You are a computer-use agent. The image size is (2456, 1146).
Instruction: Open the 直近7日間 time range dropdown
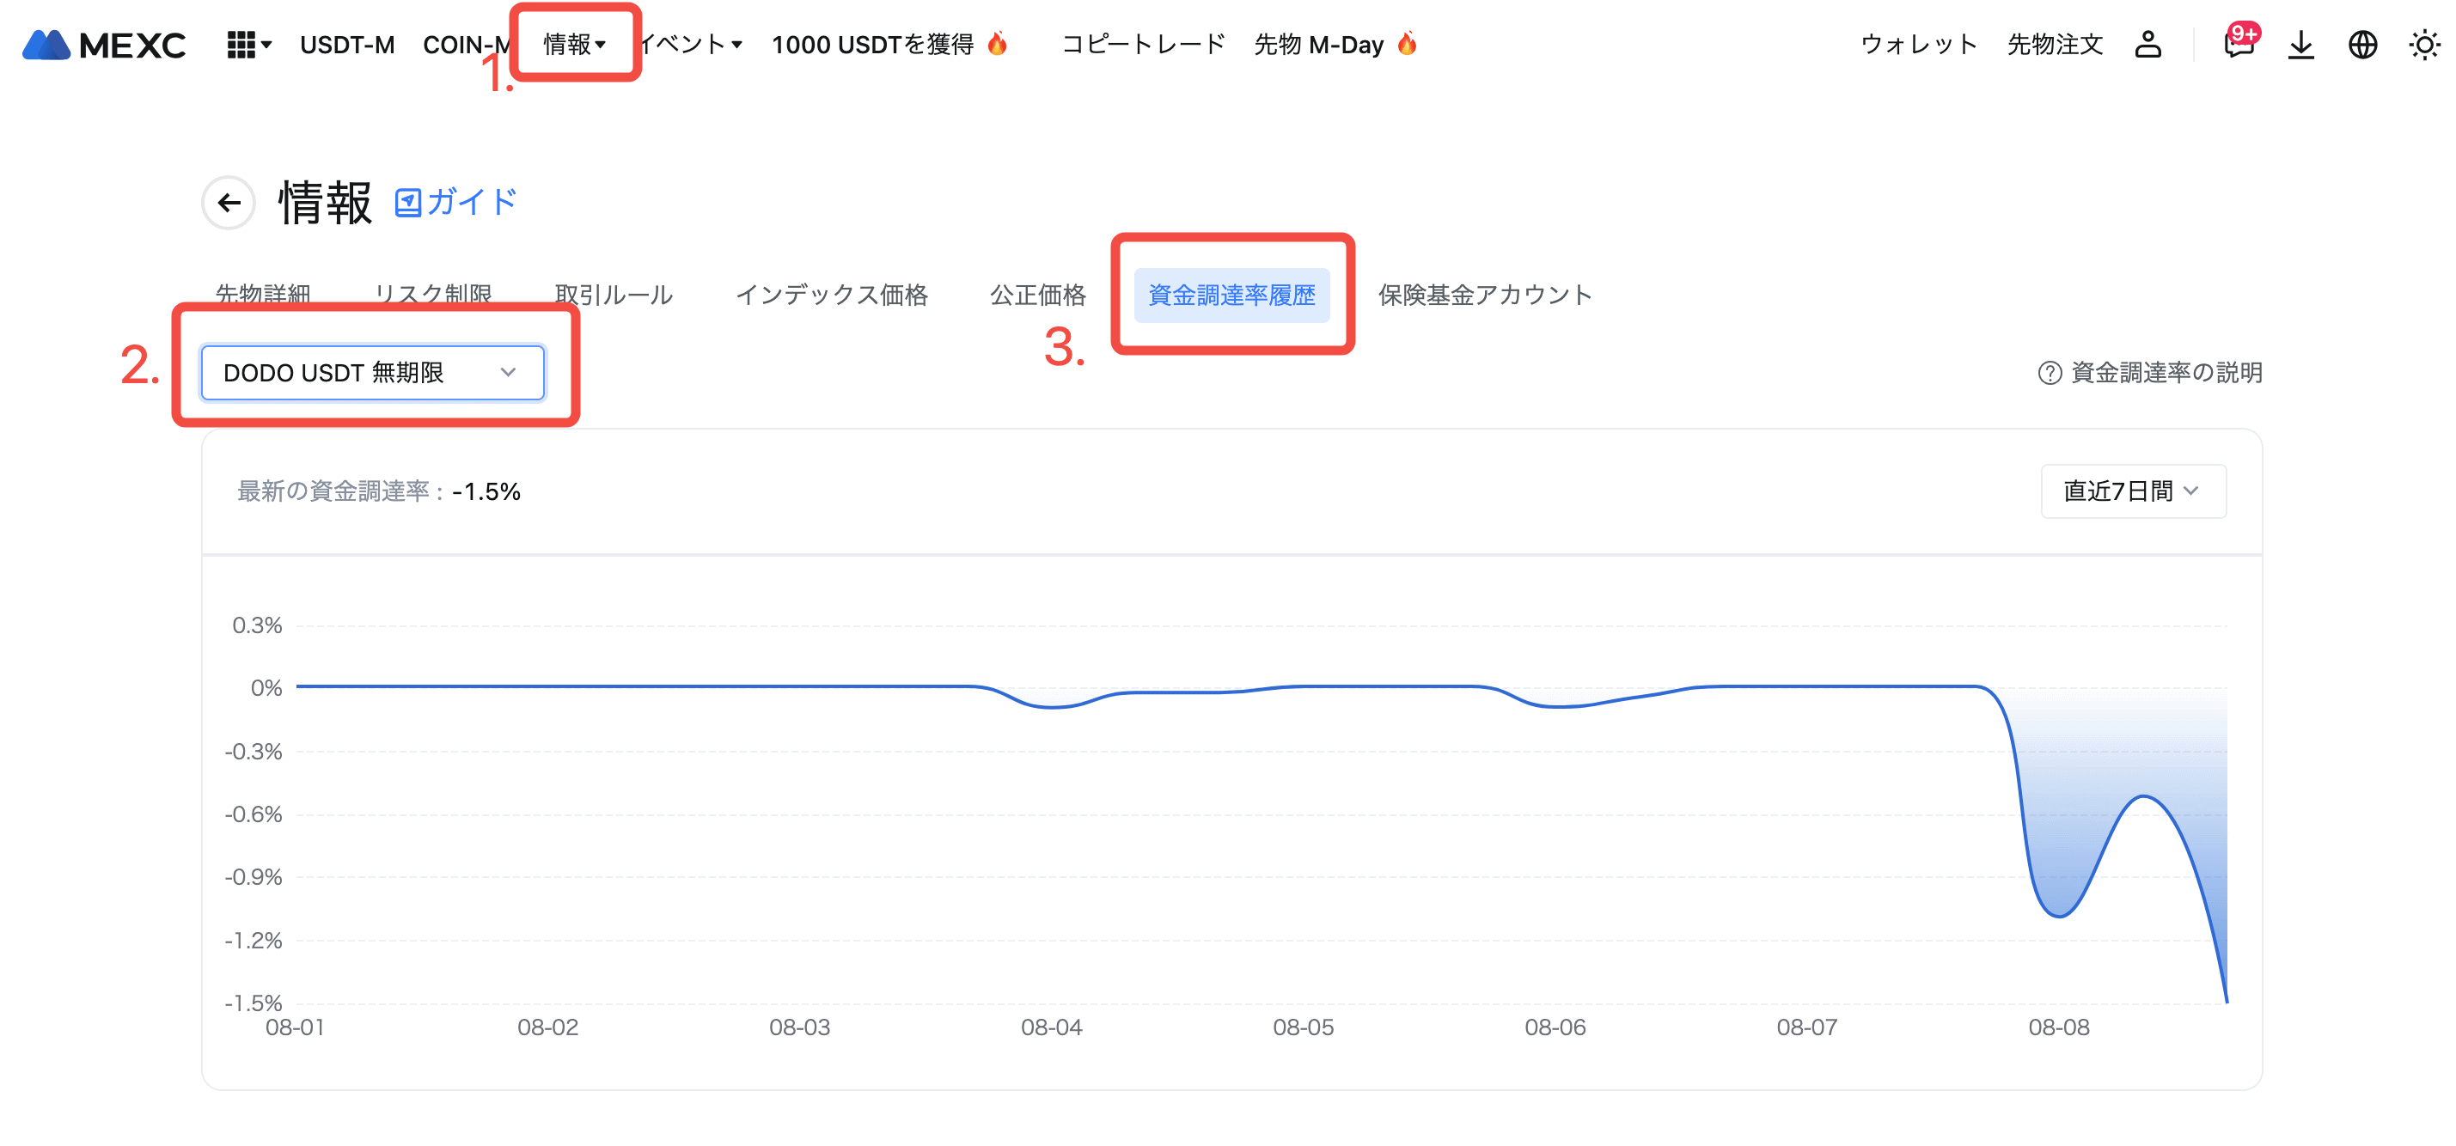click(2132, 491)
